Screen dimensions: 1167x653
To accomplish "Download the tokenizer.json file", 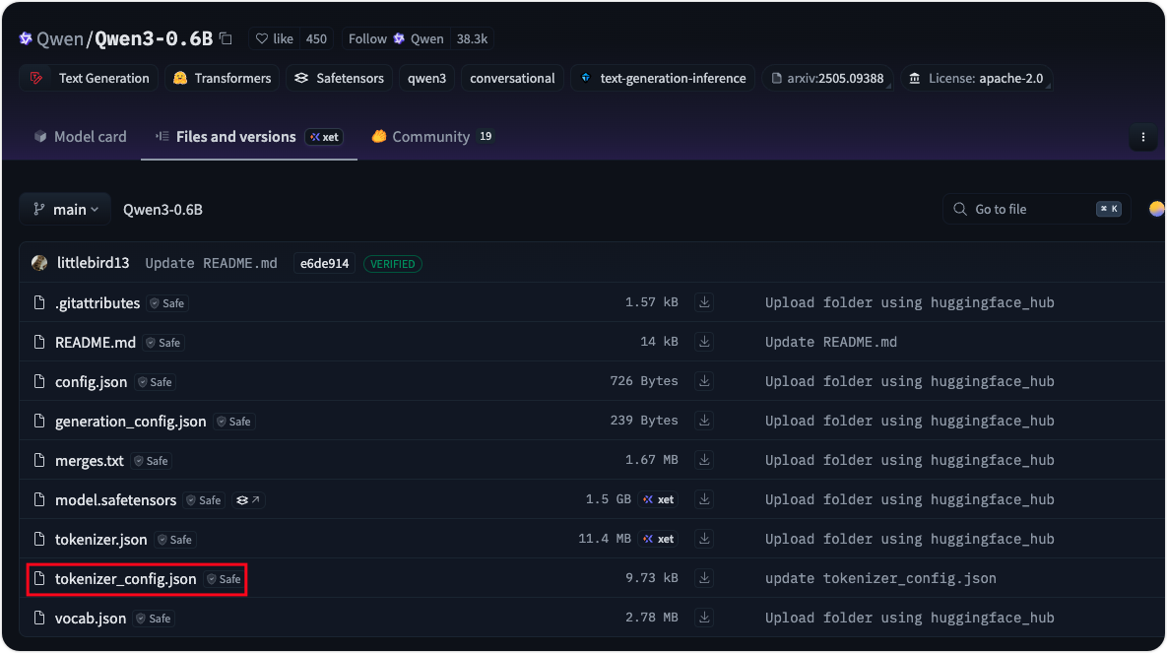I will click(x=704, y=539).
